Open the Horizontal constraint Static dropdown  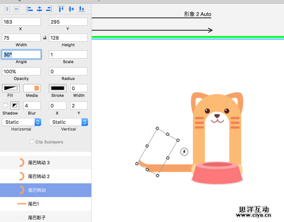[21, 122]
